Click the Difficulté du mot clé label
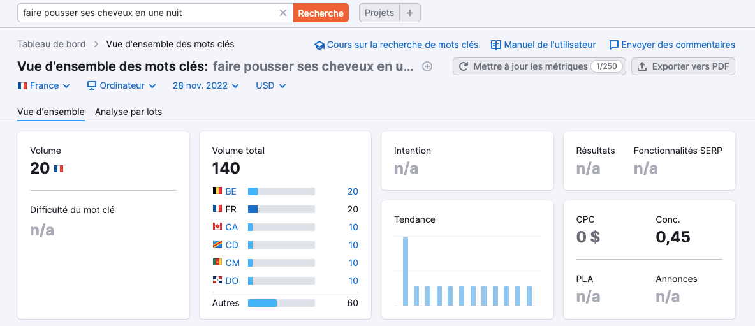The width and height of the screenshot is (755, 326). pyautogui.click(x=72, y=210)
